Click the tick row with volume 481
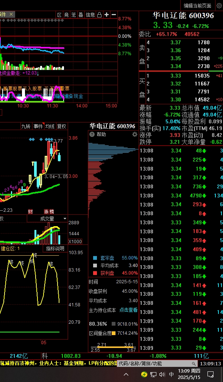The width and height of the screenshot is (223, 382). click(181, 312)
